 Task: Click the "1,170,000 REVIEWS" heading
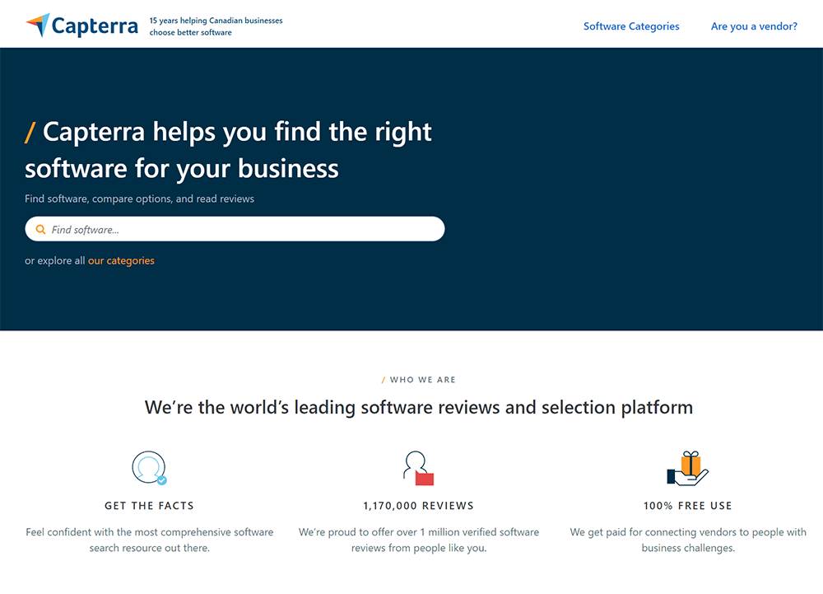point(418,506)
